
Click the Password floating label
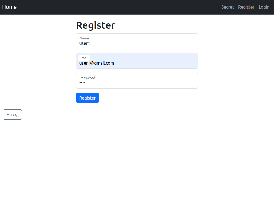point(87,78)
